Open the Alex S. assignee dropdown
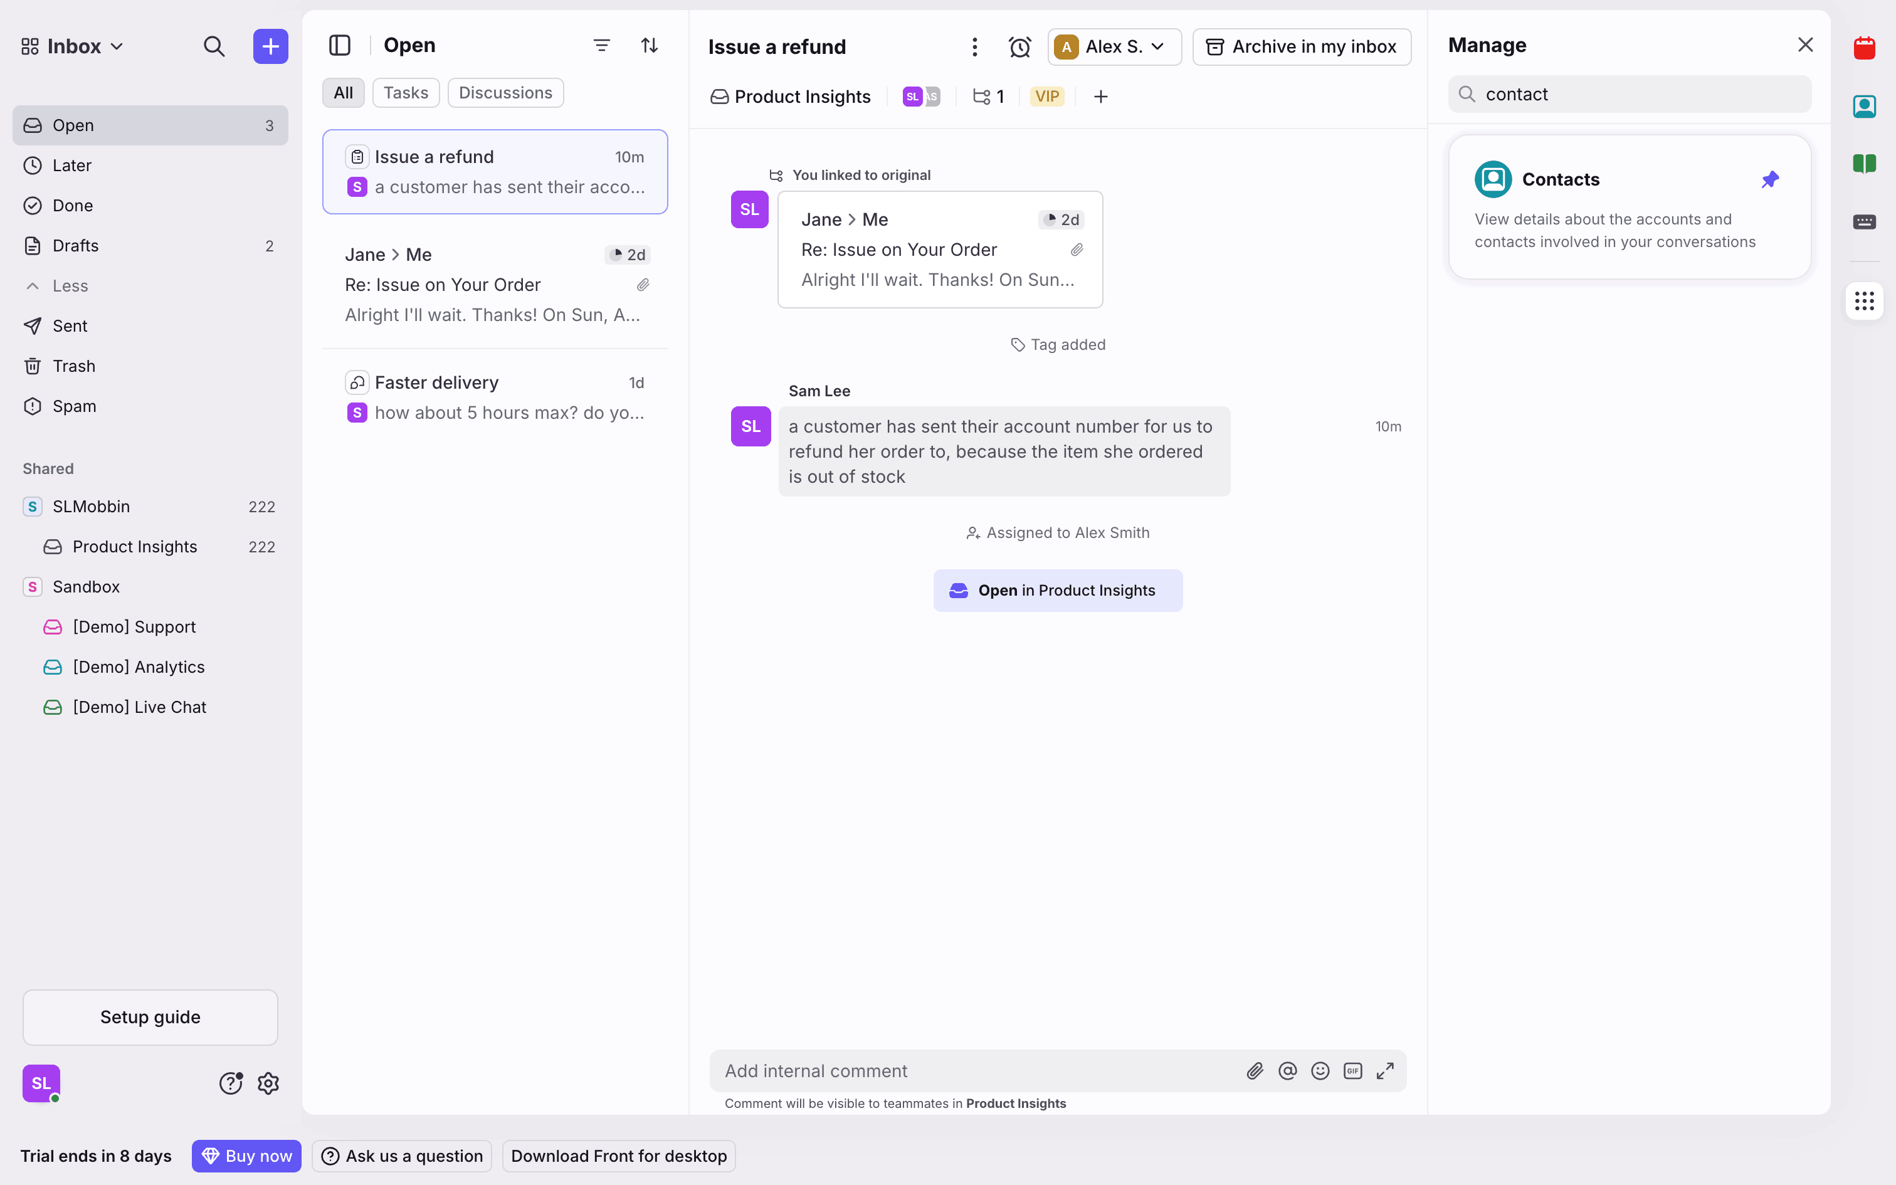Screen dimensions: 1896x1185 [x=1114, y=47]
